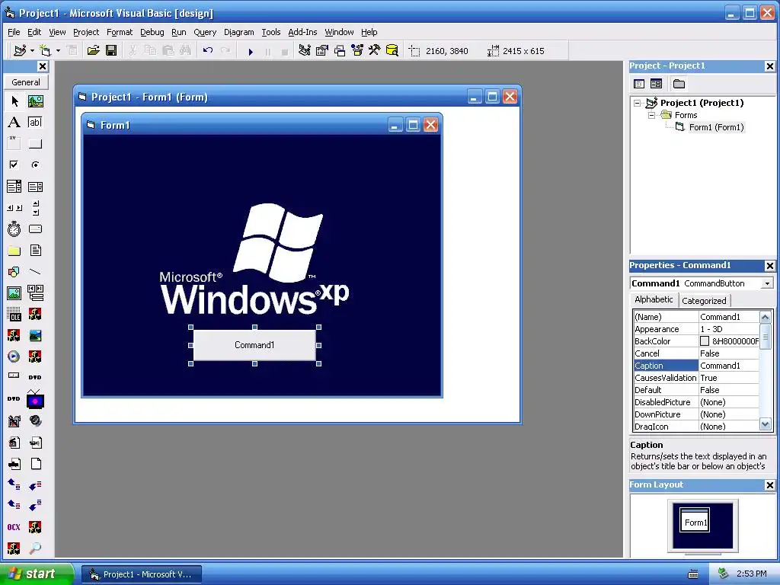Open the Project Explorer from the toolbar
Viewport: 780px width, 585px height.
point(305,50)
